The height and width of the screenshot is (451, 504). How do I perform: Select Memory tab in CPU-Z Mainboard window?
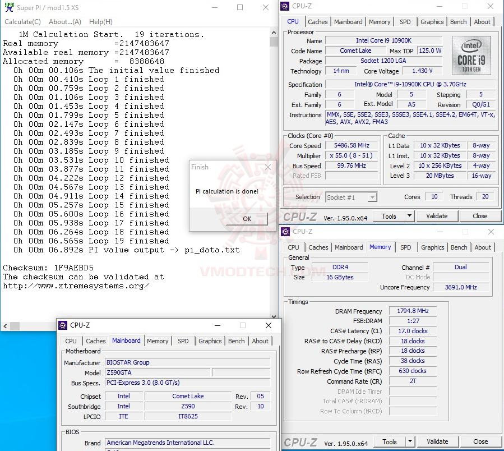158,341
